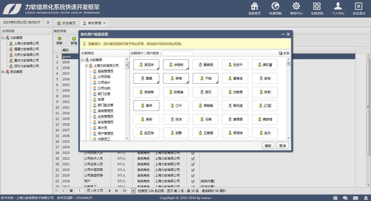Click the user list scrollbar thumb

[288, 64]
